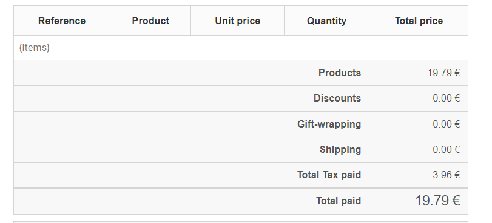Click the {items} placeholder row
Image resolution: width=492 pixels, height=223 pixels.
click(241, 48)
